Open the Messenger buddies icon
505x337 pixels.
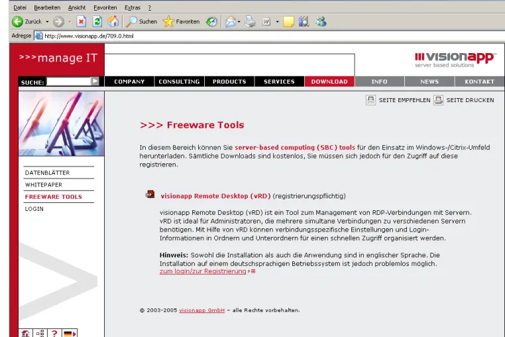pyautogui.click(x=321, y=22)
